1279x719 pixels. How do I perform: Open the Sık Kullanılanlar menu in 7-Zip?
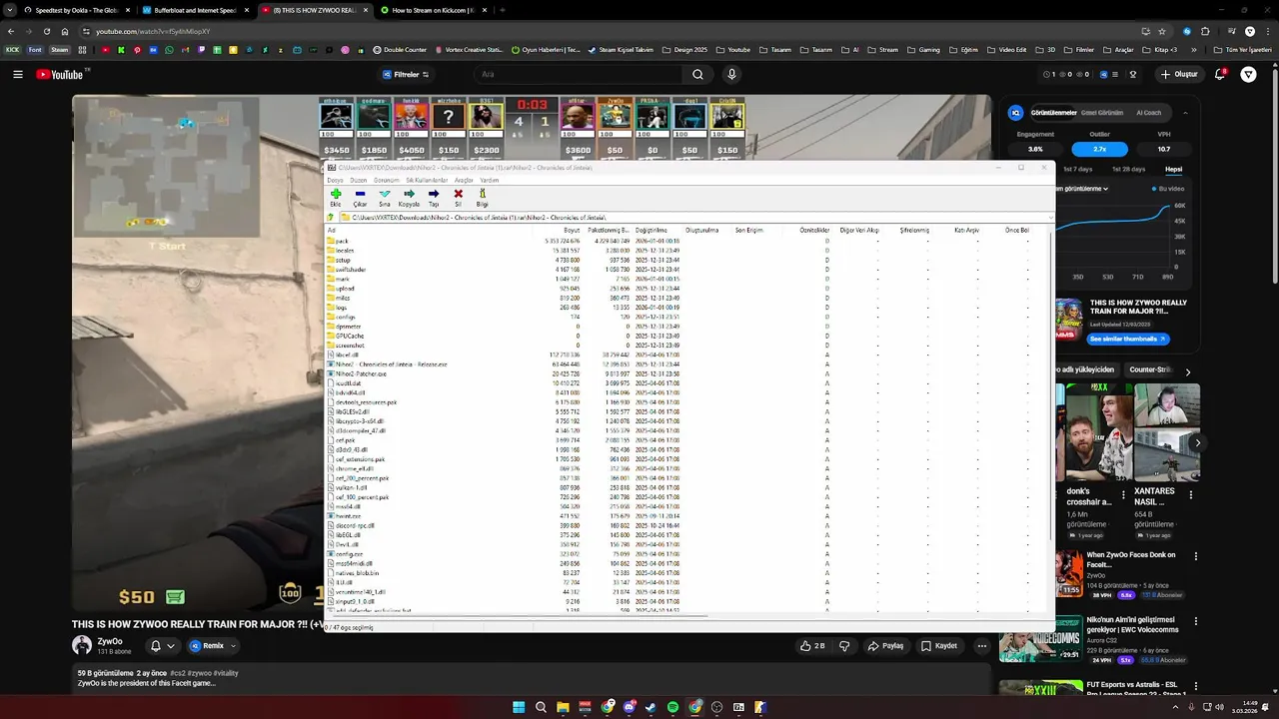[427, 180]
